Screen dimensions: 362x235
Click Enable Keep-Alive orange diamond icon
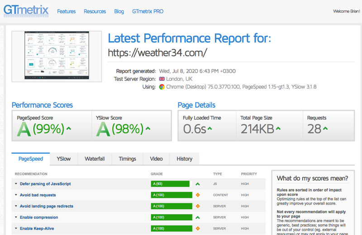click(198, 229)
